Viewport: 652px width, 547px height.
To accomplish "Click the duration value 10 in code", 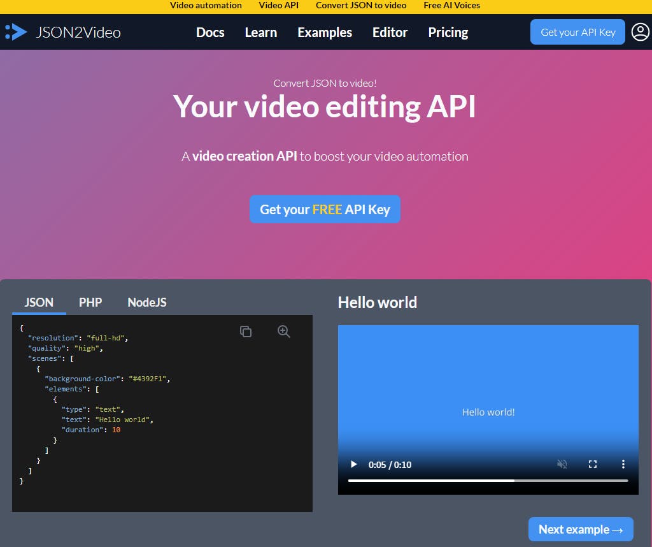I will 116,430.
